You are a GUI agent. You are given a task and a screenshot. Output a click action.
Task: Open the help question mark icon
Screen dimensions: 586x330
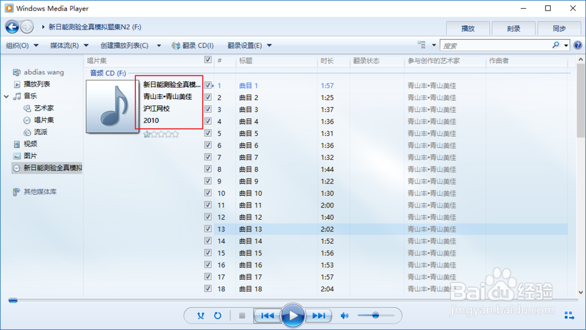click(578, 46)
